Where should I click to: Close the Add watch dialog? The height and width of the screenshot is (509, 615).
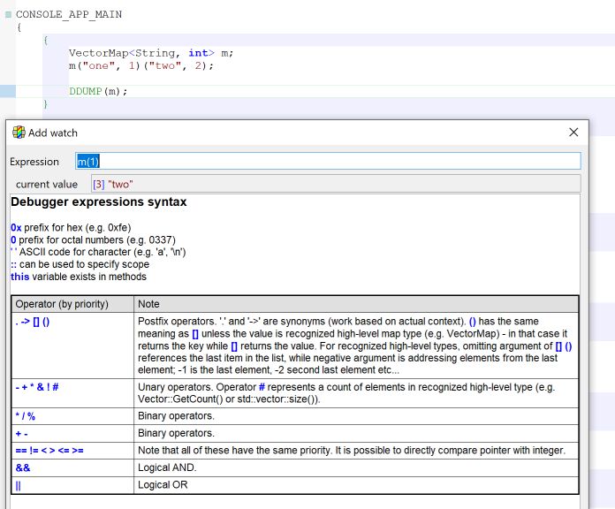click(573, 133)
